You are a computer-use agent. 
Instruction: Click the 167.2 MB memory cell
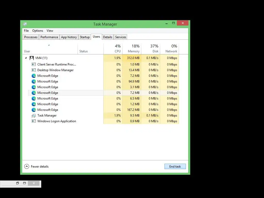132,110
